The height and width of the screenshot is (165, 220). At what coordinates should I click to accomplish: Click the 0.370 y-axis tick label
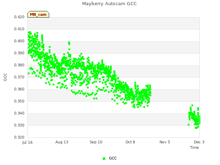click(x=19, y=77)
